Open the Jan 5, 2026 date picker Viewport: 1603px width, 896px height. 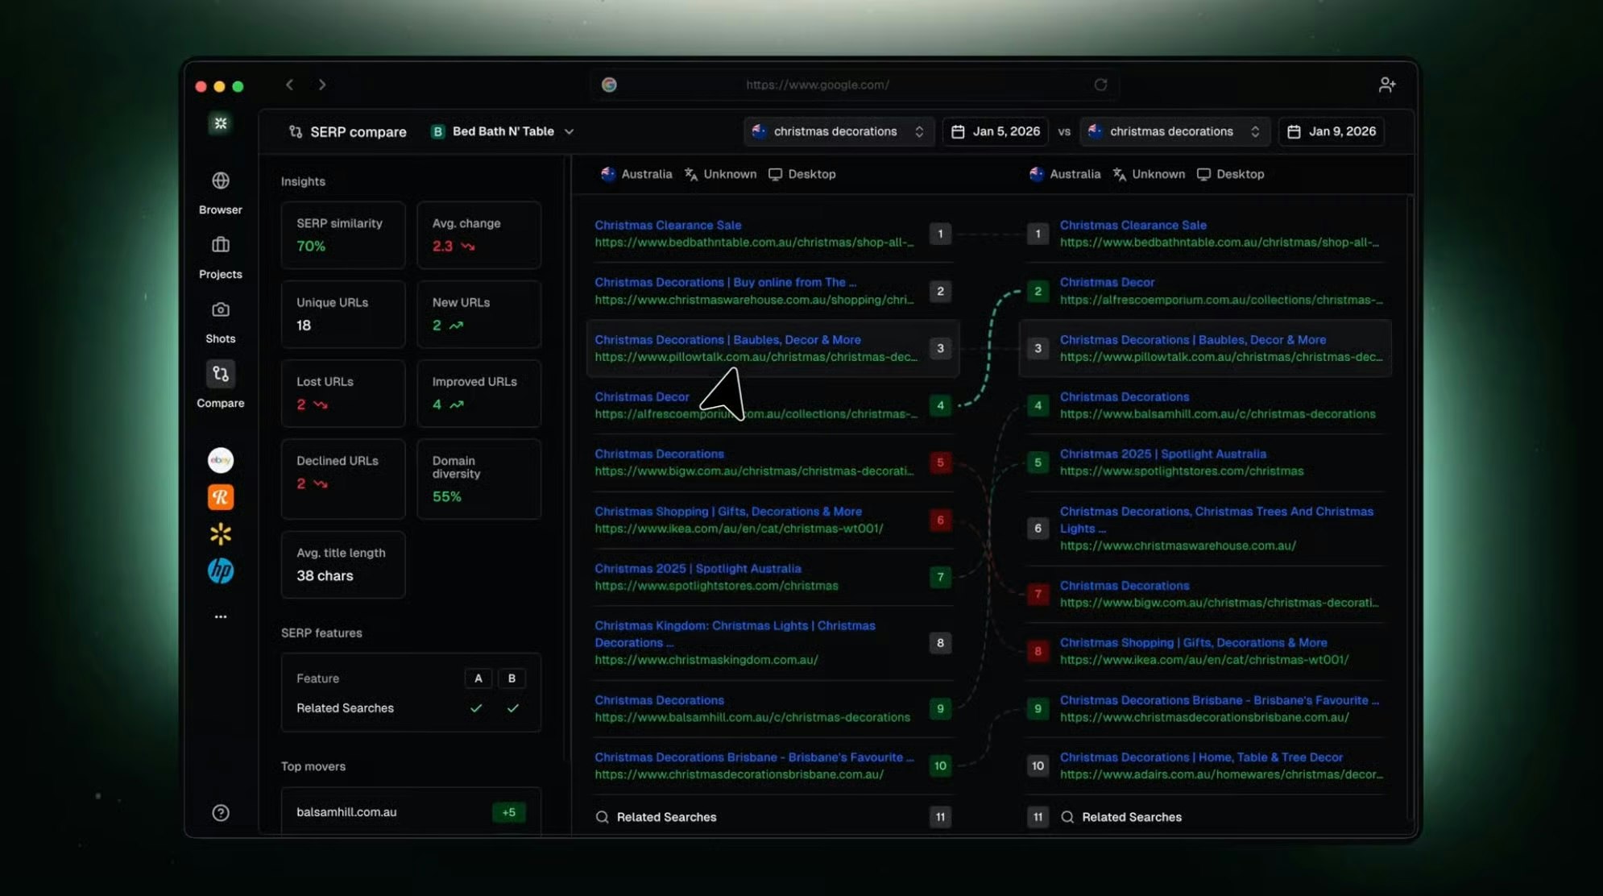[995, 131]
